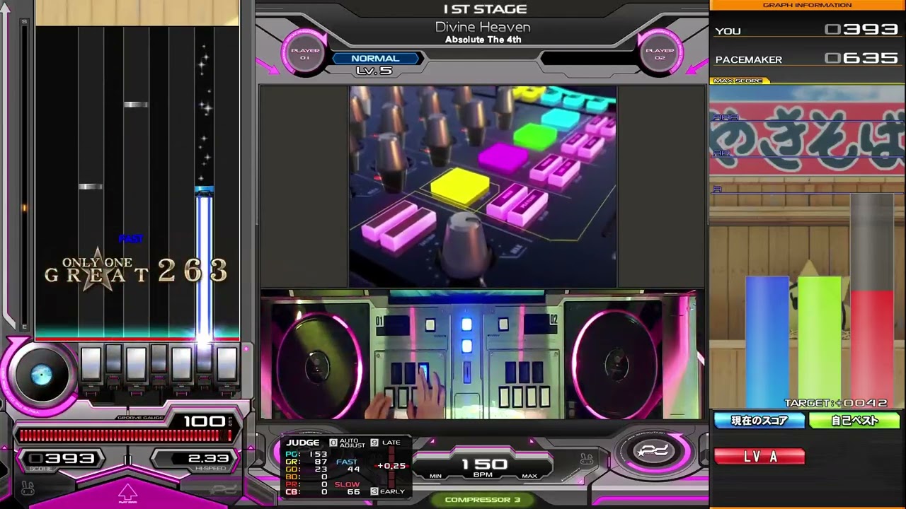
Task: Click the rabbit icon below the score box
Action: [28, 488]
